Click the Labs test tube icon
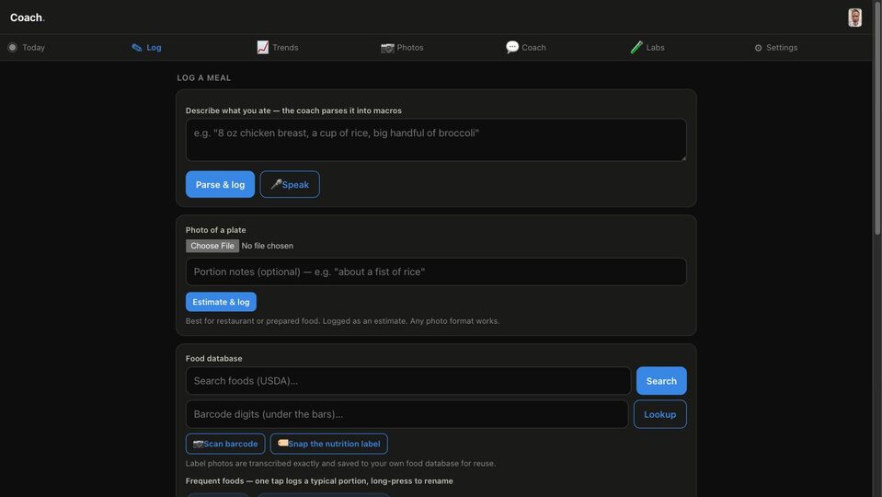This screenshot has height=497, width=882. tap(636, 47)
